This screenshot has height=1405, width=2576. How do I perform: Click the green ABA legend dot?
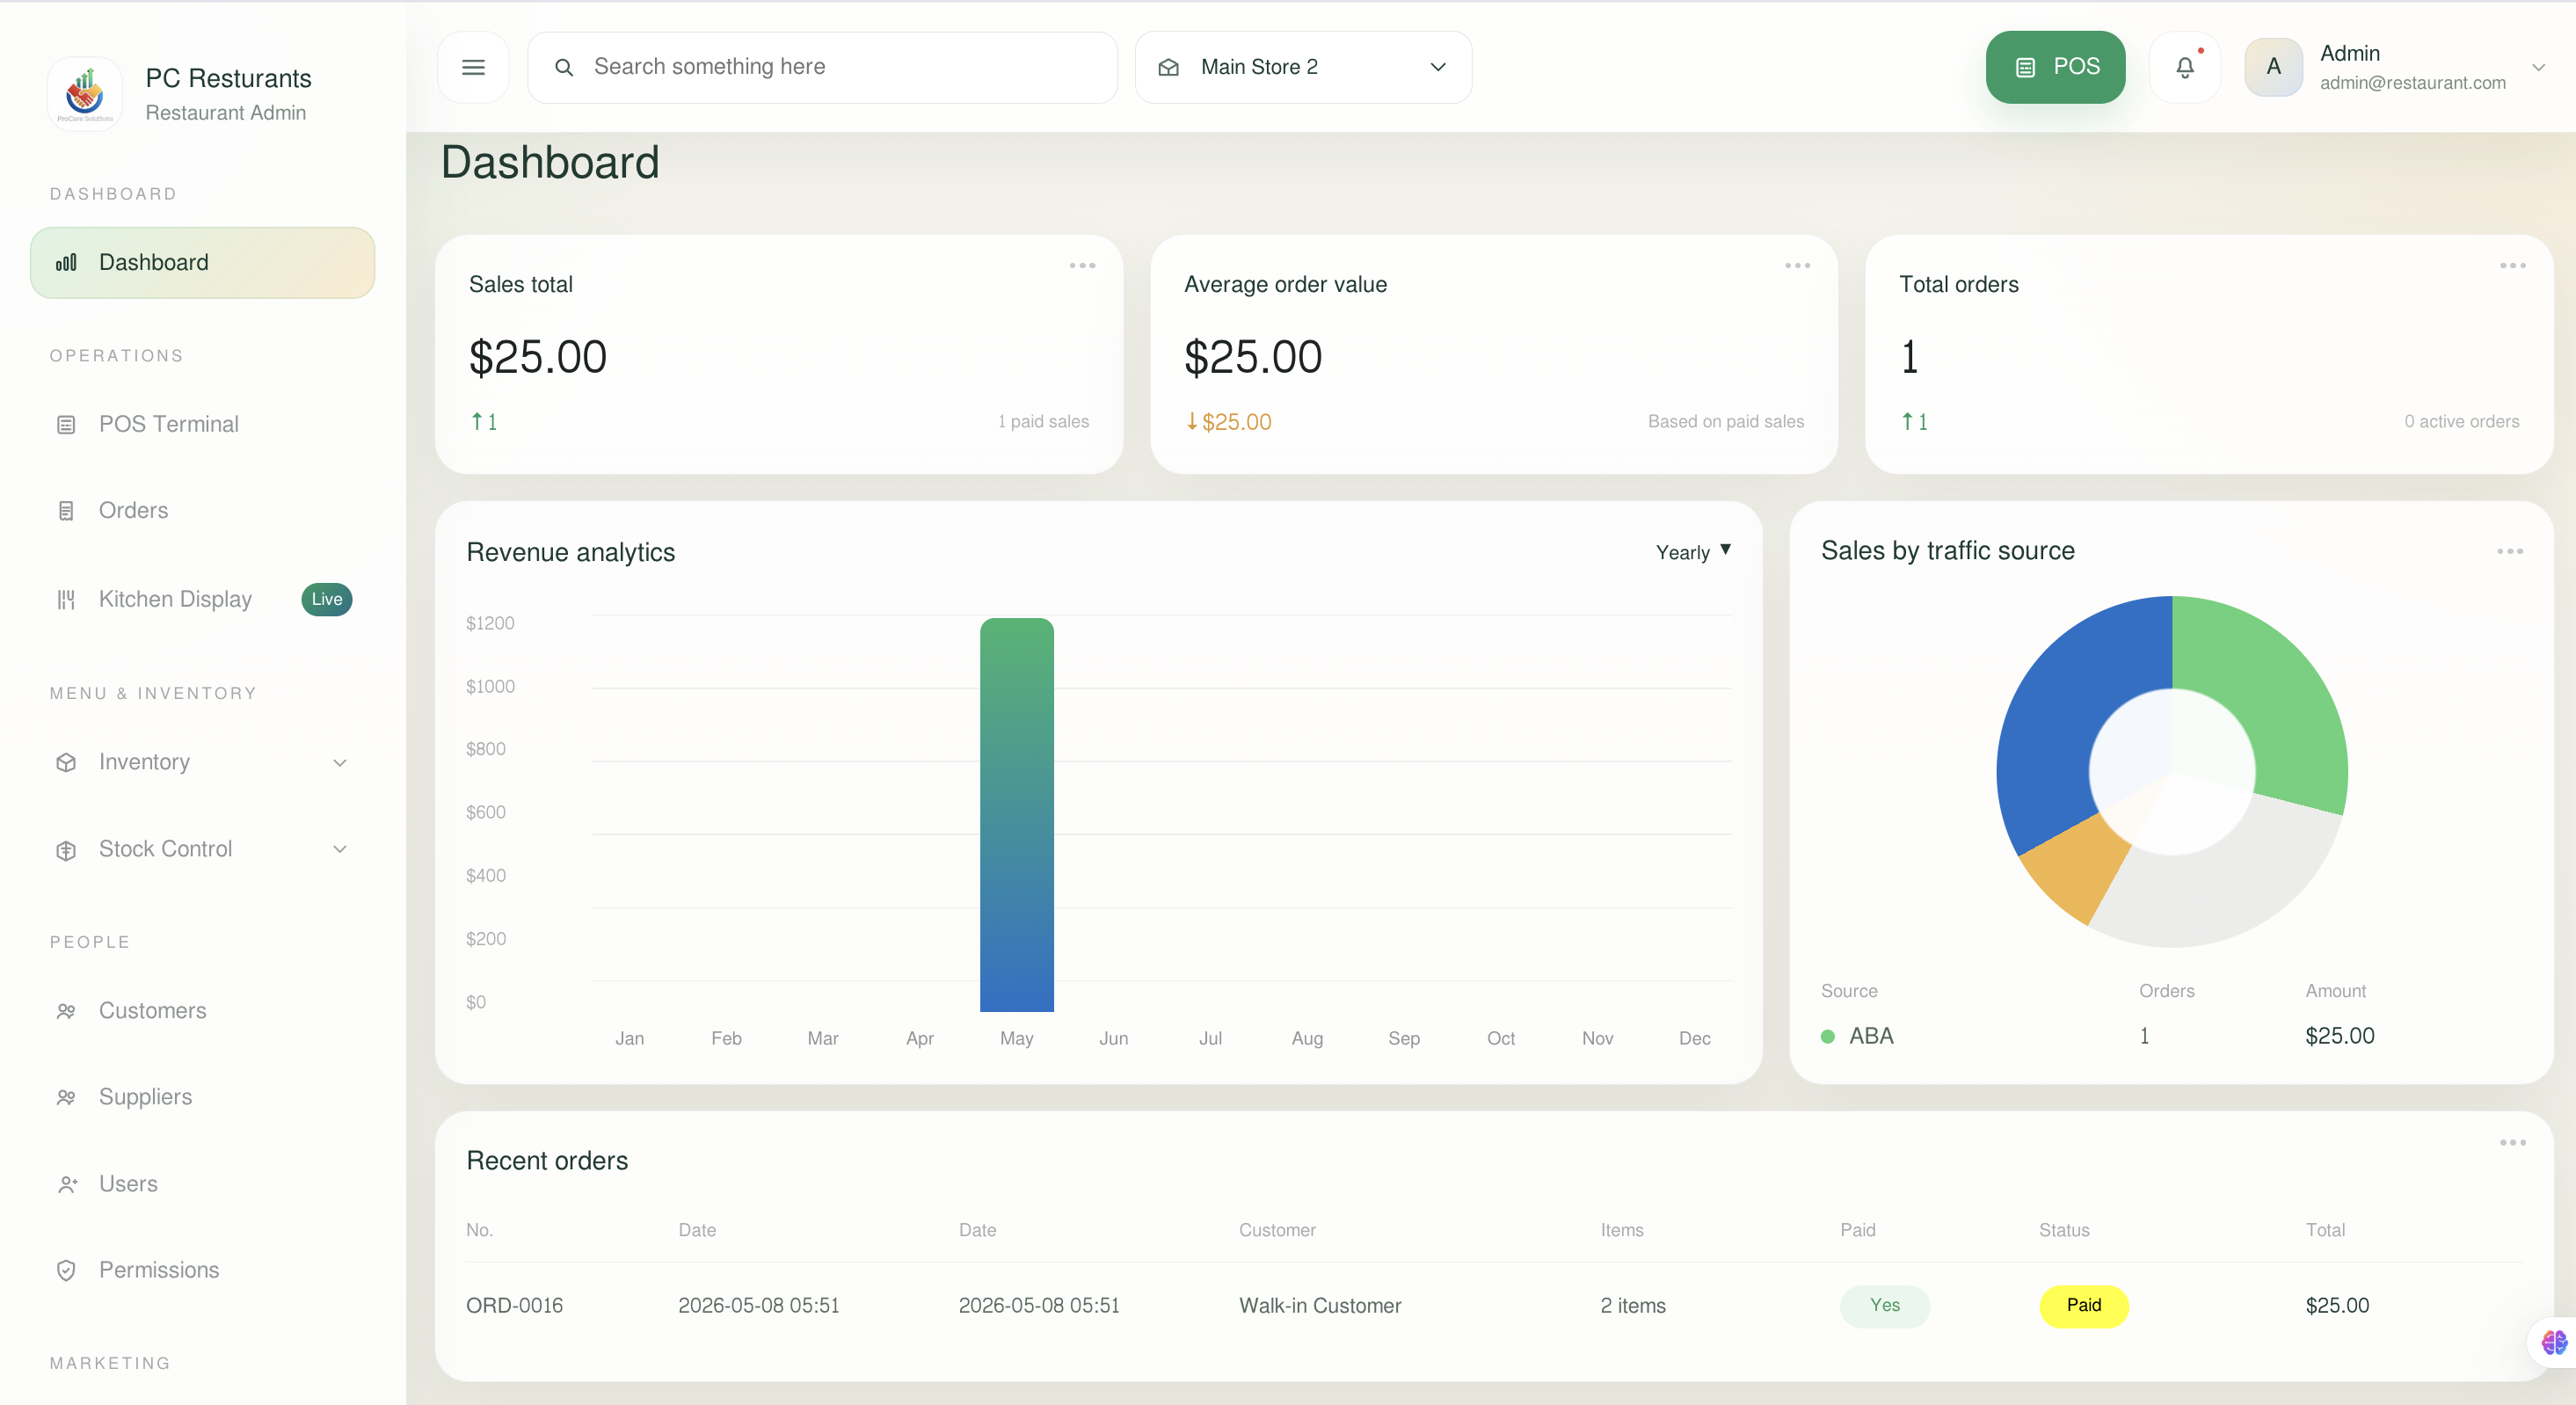[x=1828, y=1037]
